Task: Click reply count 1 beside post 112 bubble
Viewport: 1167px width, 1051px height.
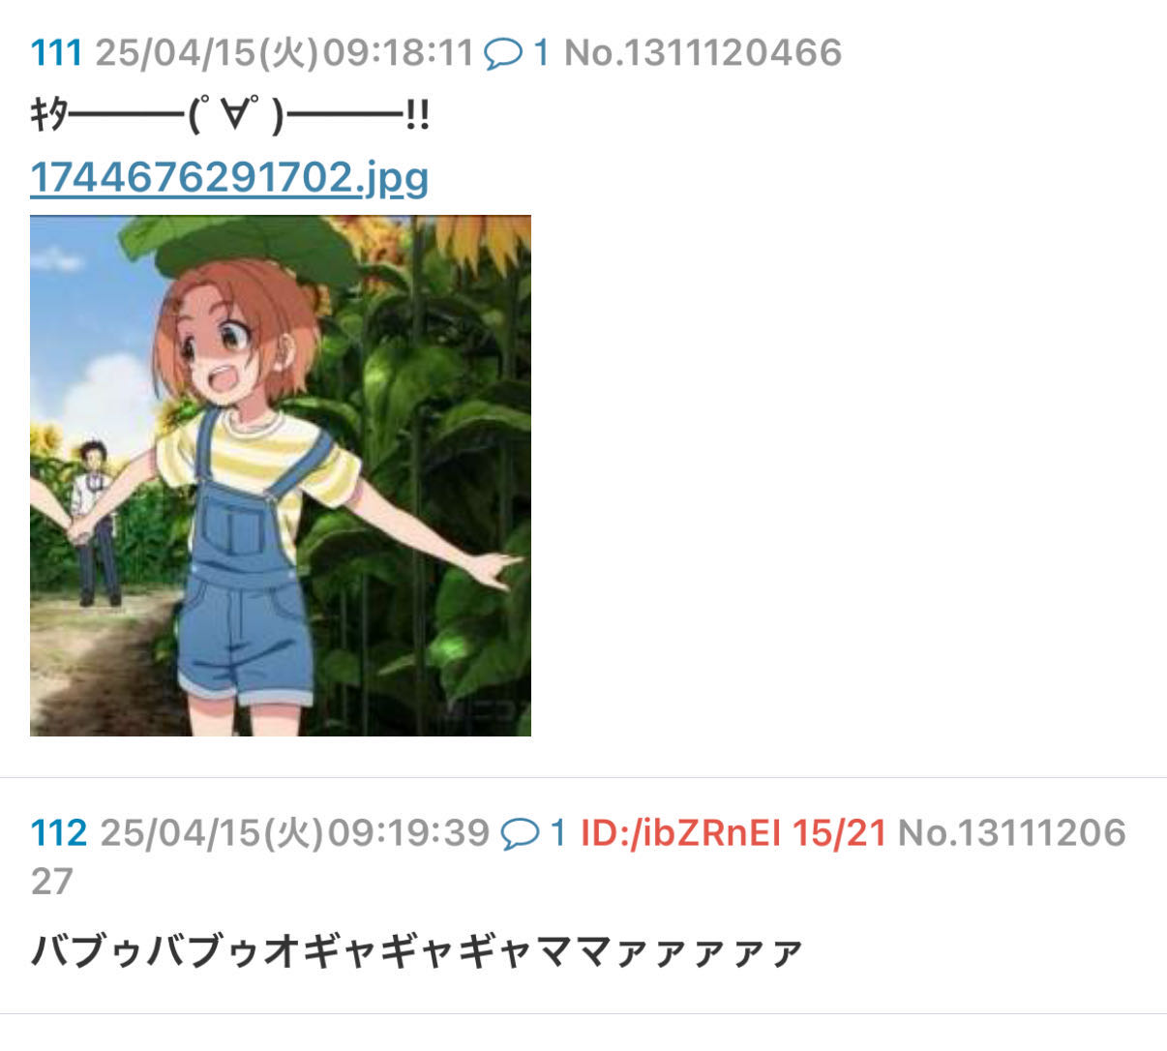Action: [x=558, y=832]
